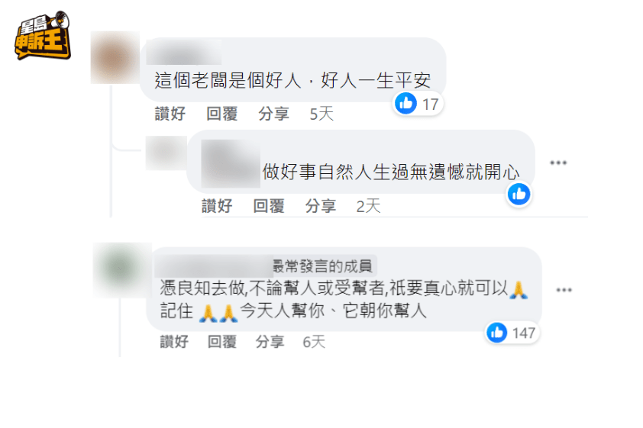The image size is (643, 428).
Task: Click the 5天 timestamp link
Action: click(x=321, y=114)
